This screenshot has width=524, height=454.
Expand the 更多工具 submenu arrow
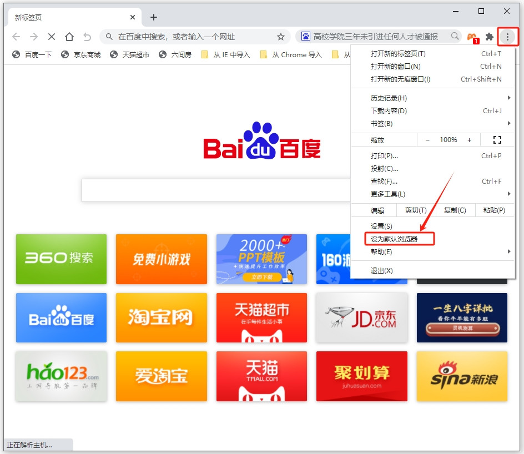509,194
